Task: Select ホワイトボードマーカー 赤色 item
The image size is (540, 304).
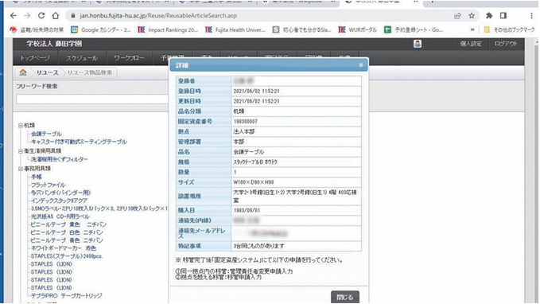Action: click(64, 248)
